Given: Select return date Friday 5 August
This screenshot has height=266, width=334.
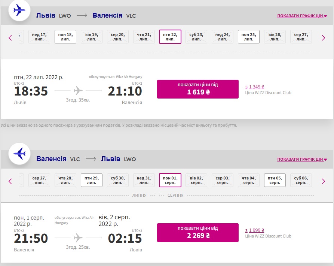Looking at the screenshot, I should click(x=275, y=180).
